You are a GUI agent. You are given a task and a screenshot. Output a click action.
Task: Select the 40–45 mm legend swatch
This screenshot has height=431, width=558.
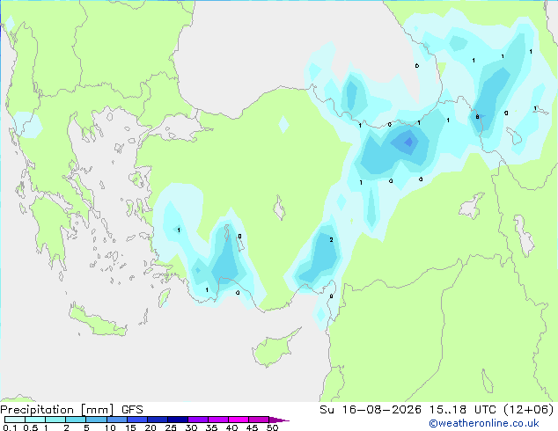point(239,420)
